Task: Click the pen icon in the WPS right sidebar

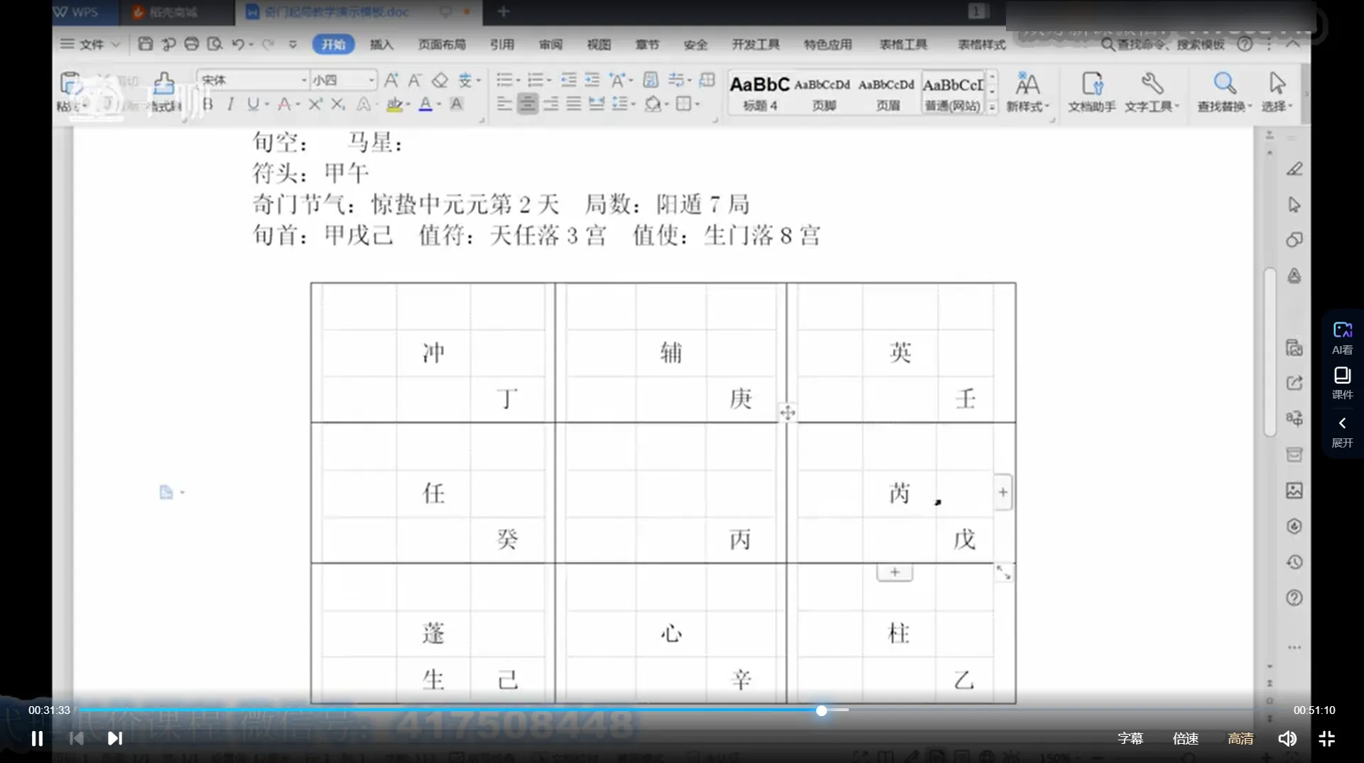Action: (x=1294, y=169)
